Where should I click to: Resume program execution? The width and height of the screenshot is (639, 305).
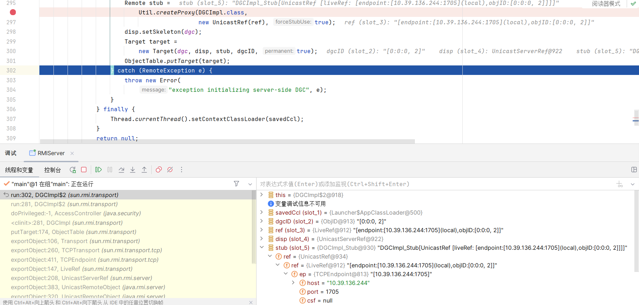[x=99, y=170]
